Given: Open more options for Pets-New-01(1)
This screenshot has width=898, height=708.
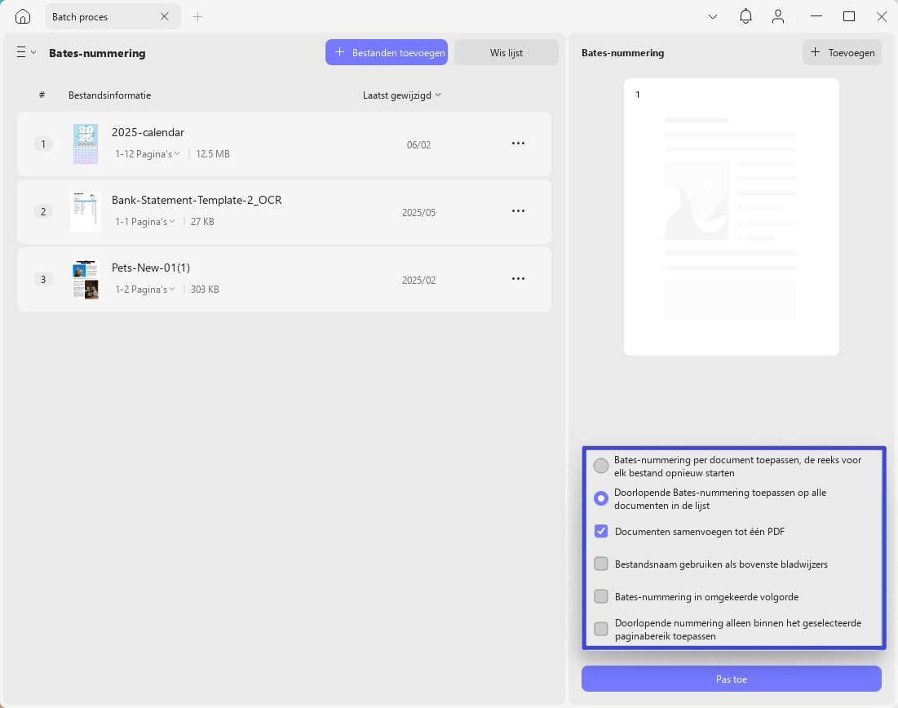Looking at the screenshot, I should click(x=518, y=278).
